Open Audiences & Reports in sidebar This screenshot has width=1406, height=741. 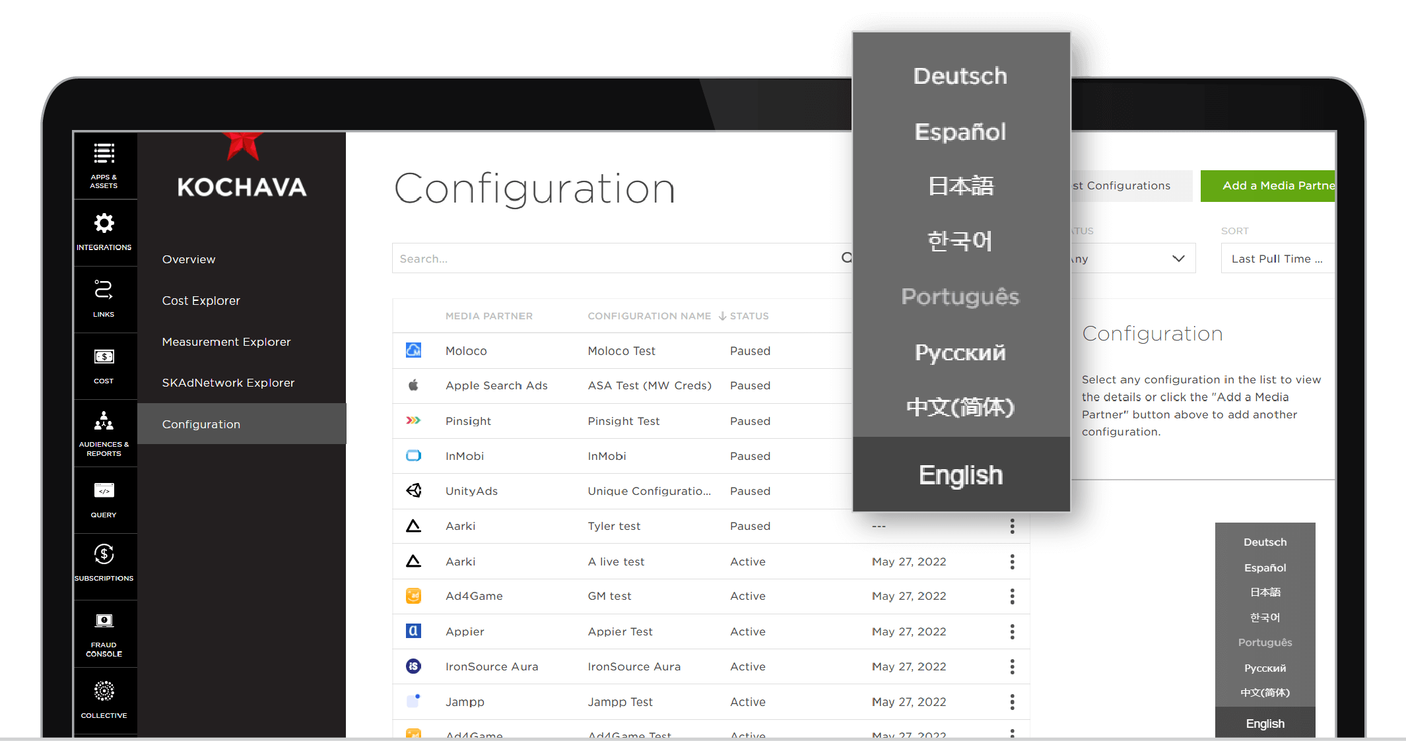(104, 433)
